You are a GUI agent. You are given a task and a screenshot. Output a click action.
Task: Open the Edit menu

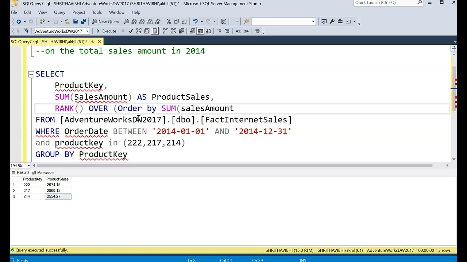coord(27,12)
